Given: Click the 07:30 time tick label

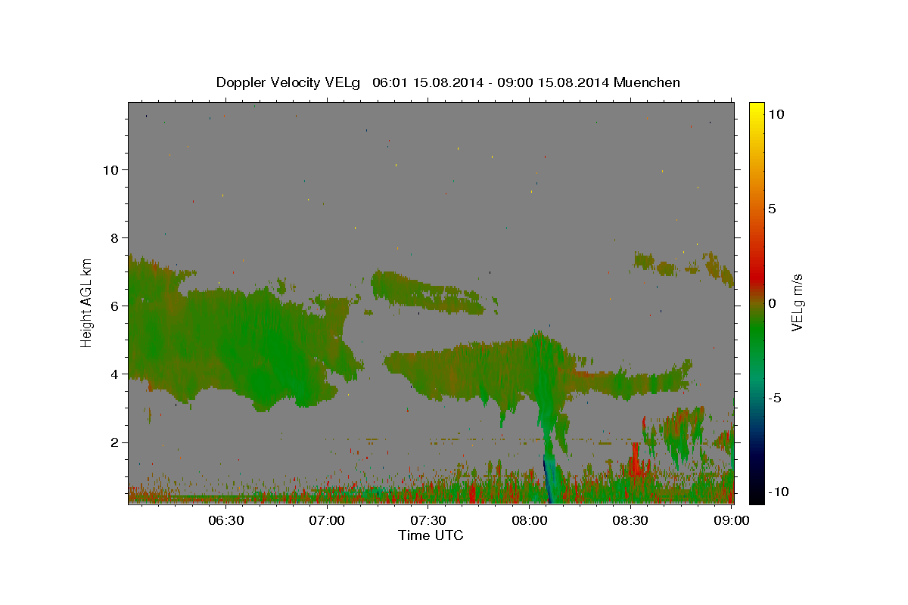Looking at the screenshot, I should 428,520.
